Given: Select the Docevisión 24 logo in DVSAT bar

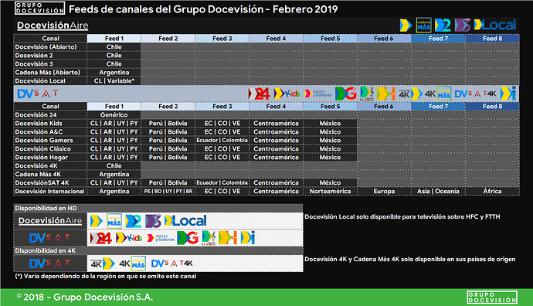Looking at the screenshot, I should point(259,93).
